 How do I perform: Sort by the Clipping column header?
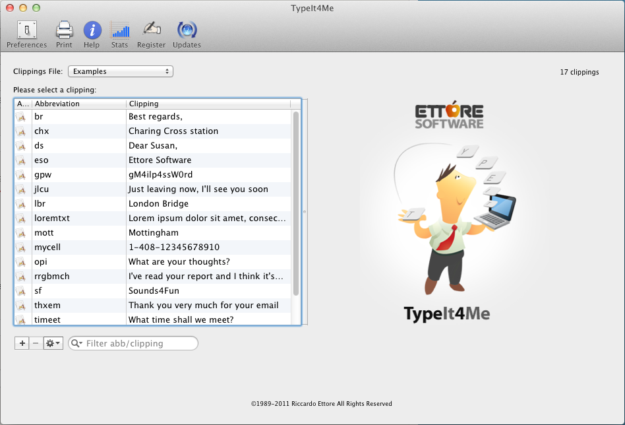click(x=208, y=104)
